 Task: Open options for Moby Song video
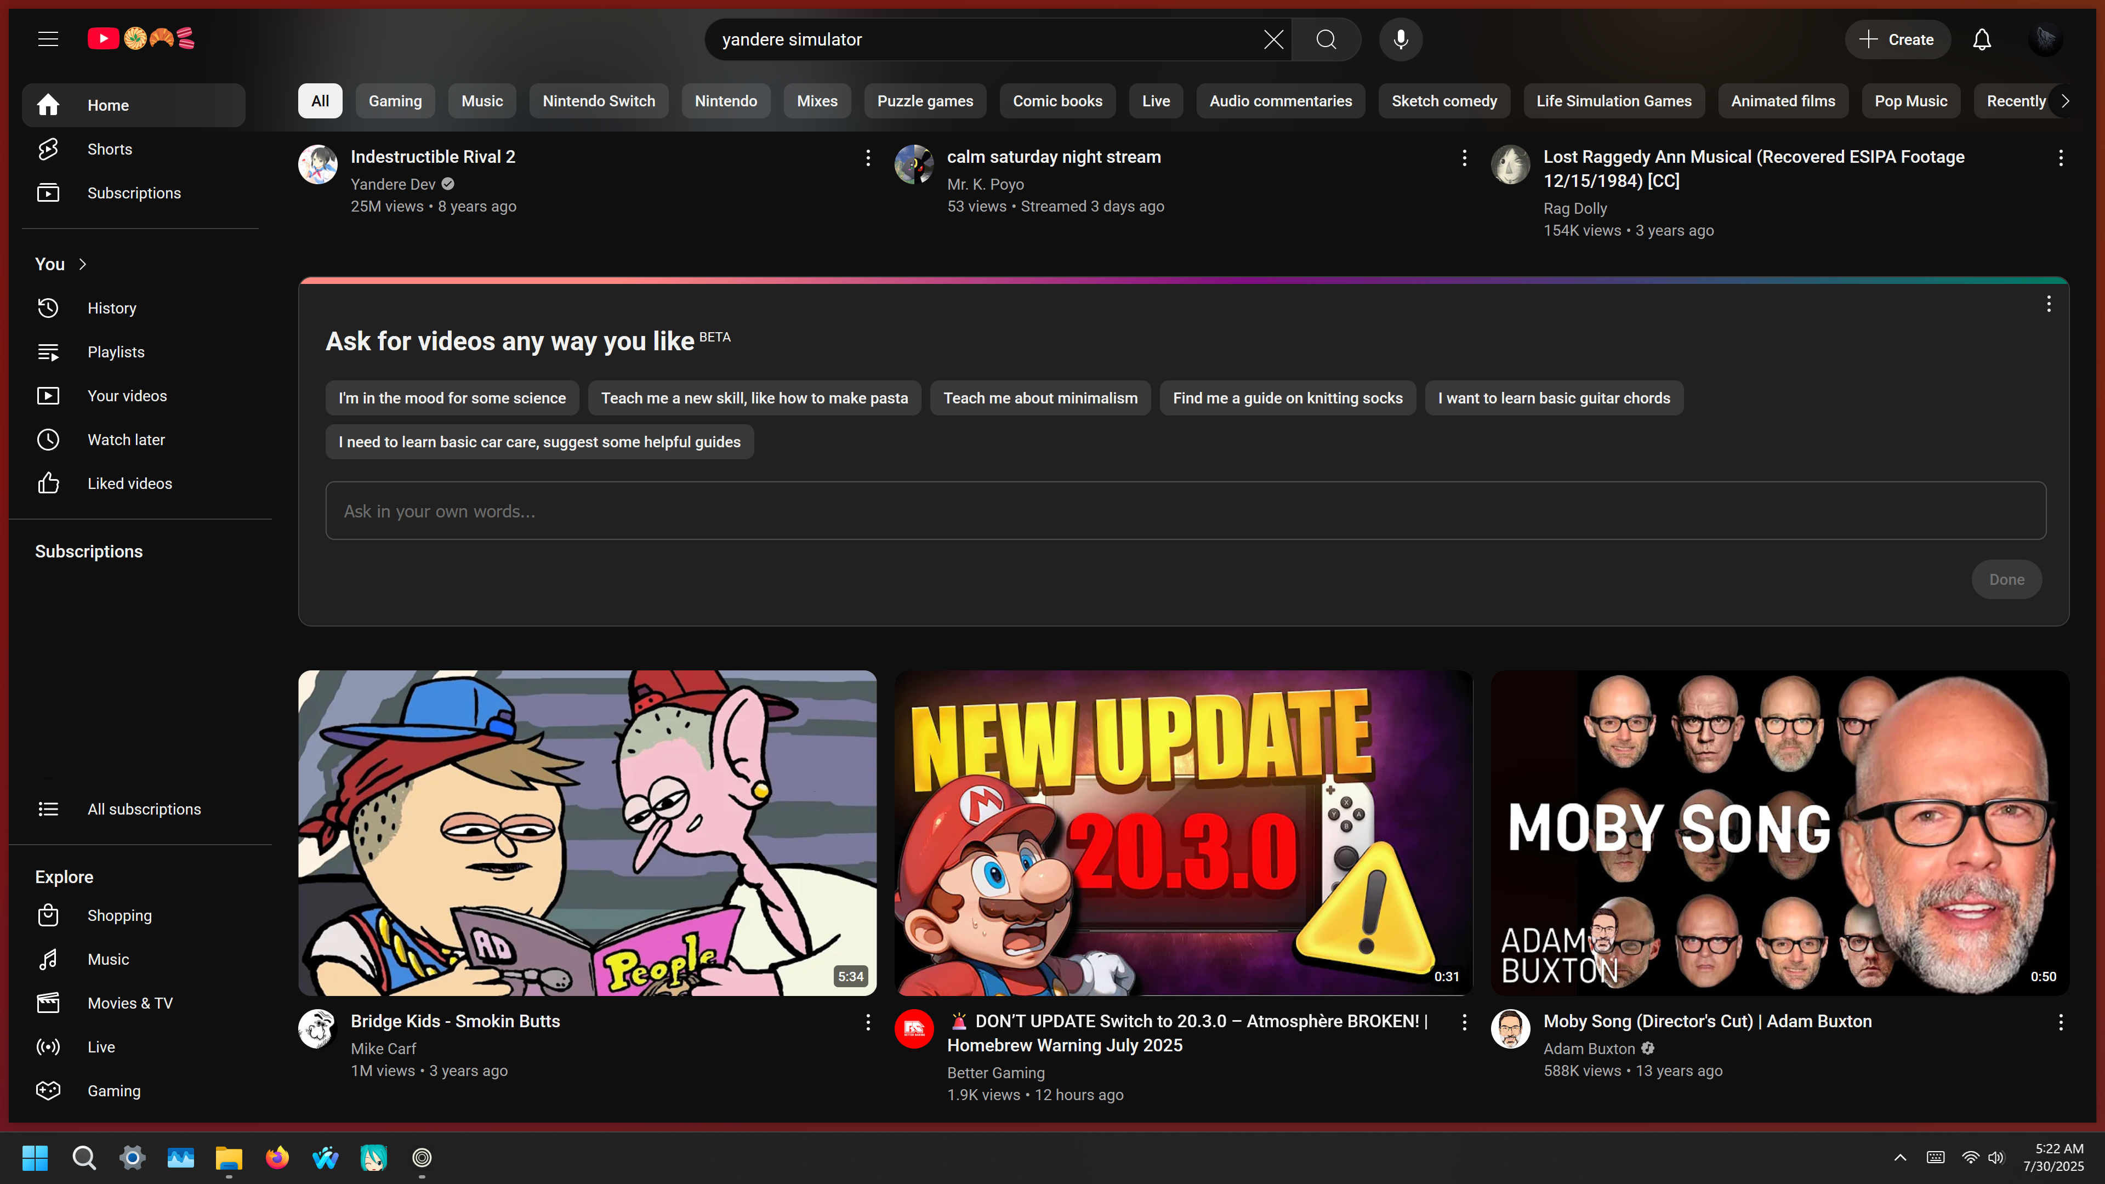pos(2061,1022)
